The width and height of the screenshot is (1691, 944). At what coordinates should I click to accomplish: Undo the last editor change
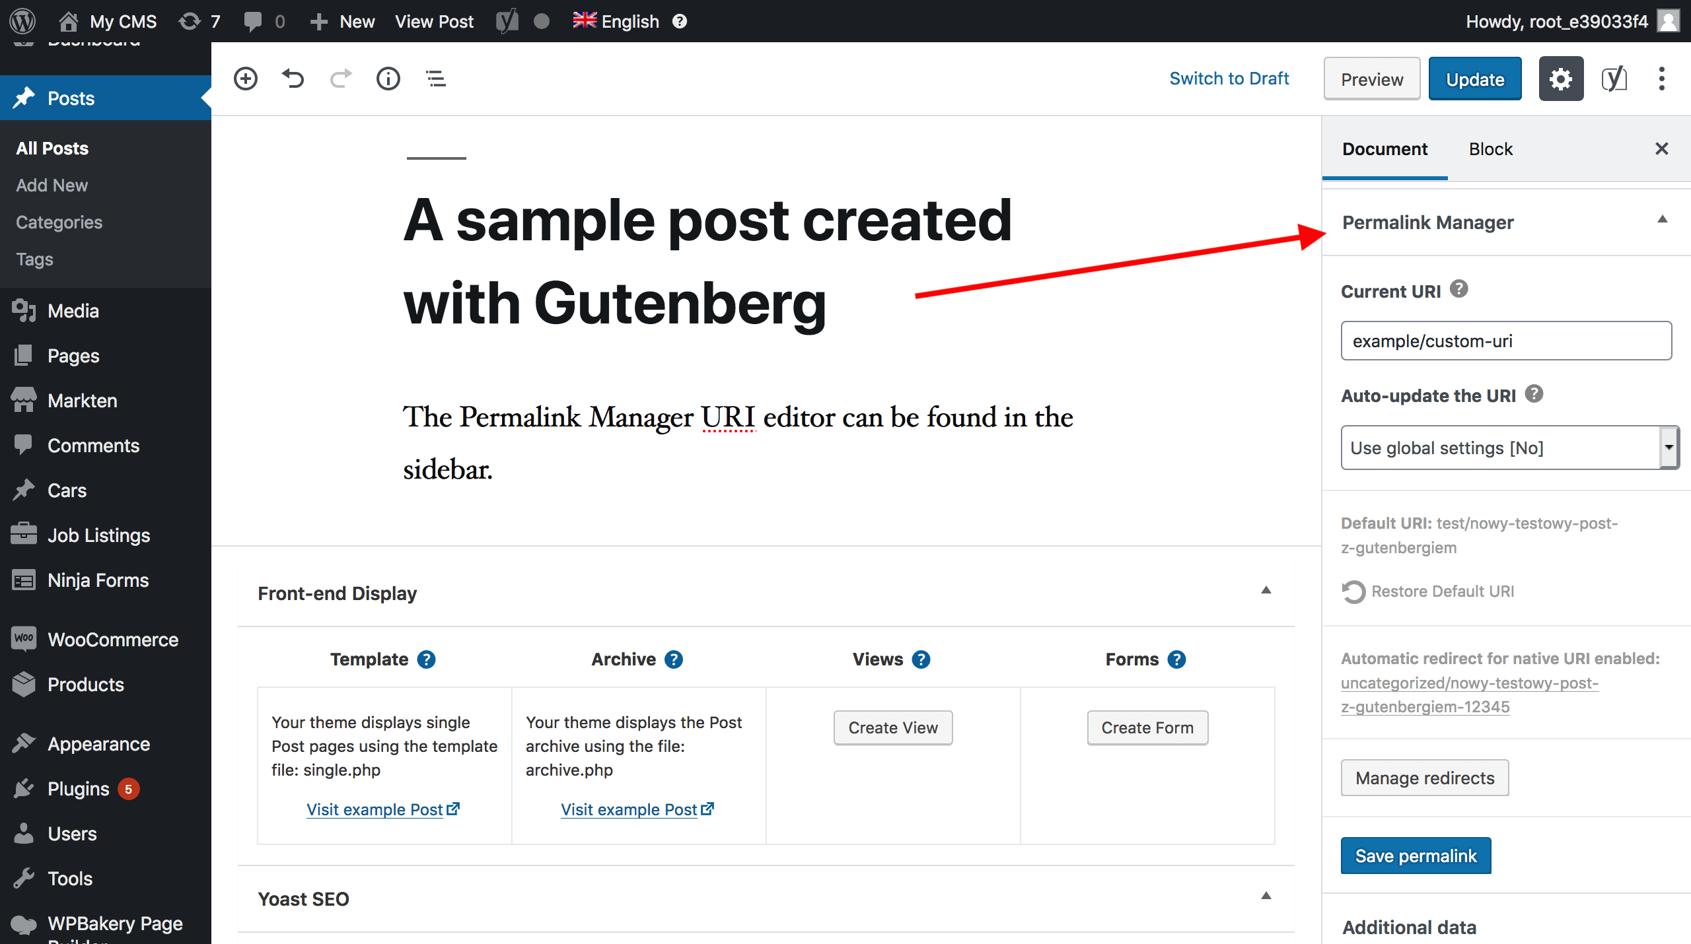tap(293, 79)
